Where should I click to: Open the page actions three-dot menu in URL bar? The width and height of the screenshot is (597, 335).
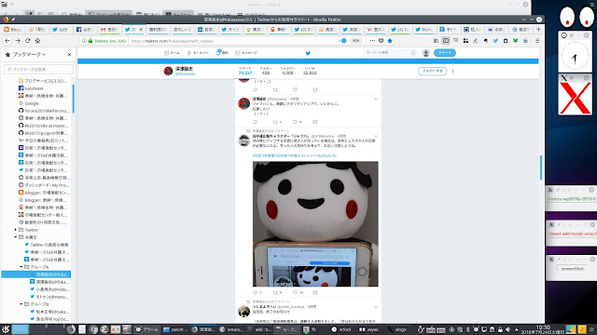point(372,41)
